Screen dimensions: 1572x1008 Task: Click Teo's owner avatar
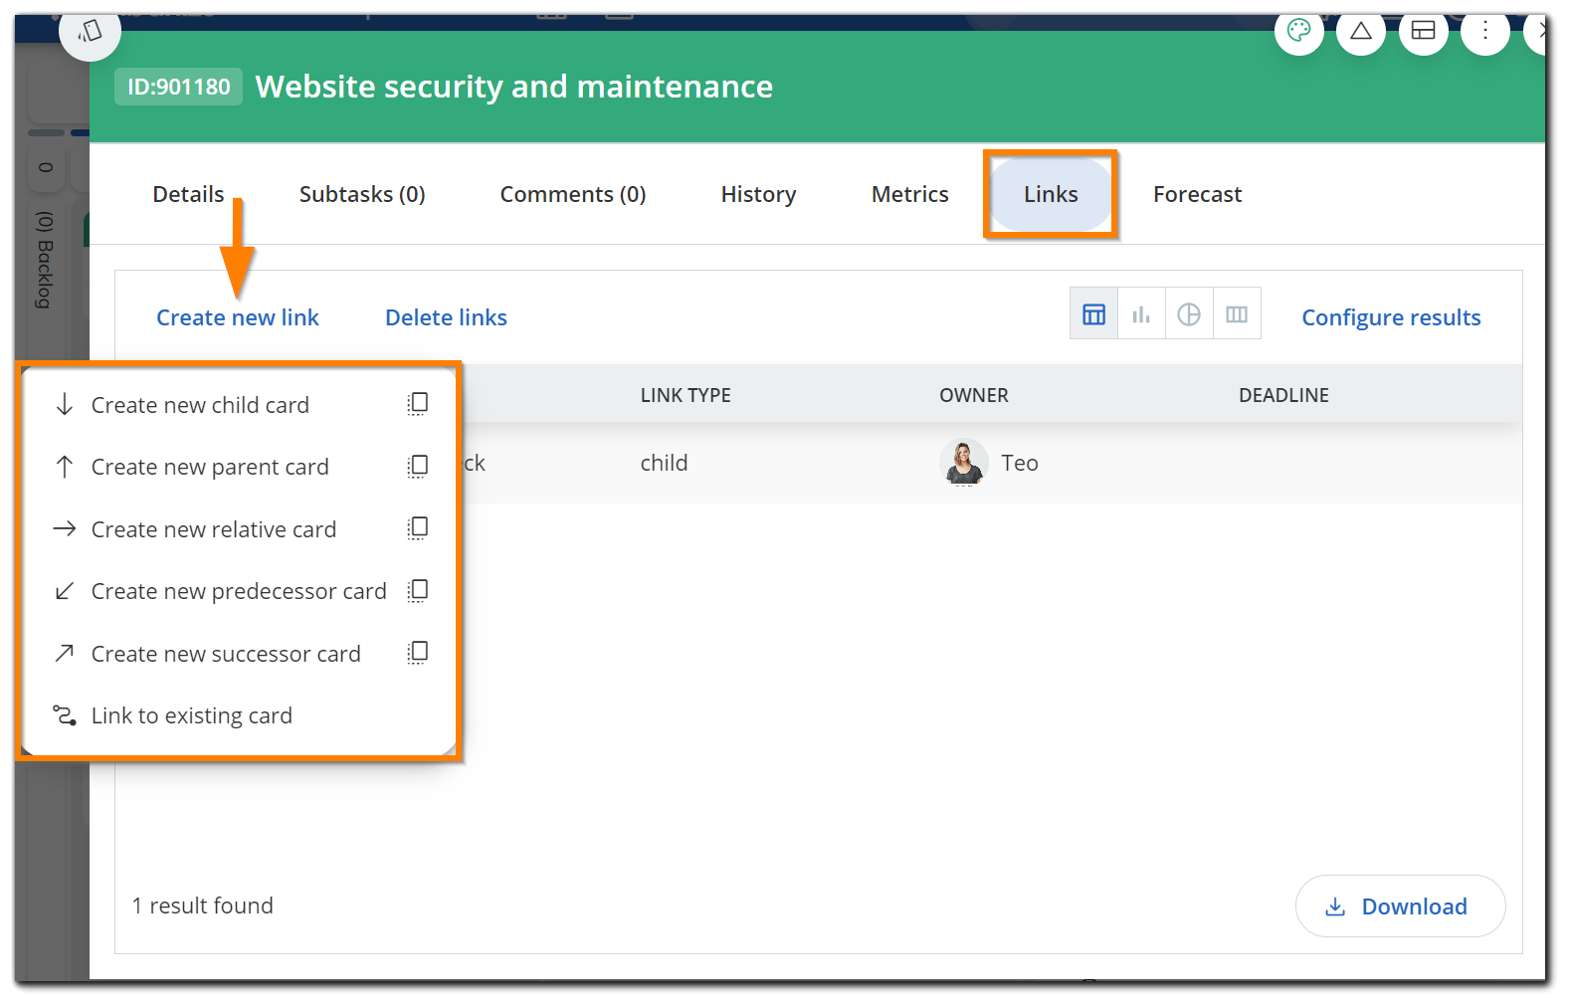(x=963, y=463)
